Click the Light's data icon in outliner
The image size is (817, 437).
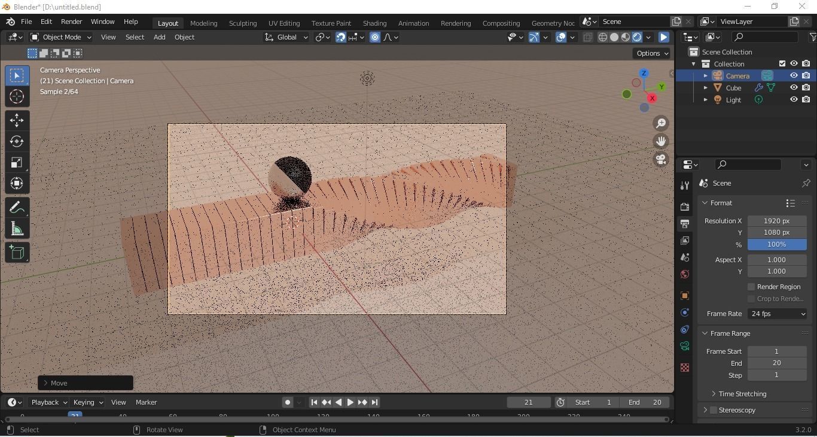(x=759, y=100)
